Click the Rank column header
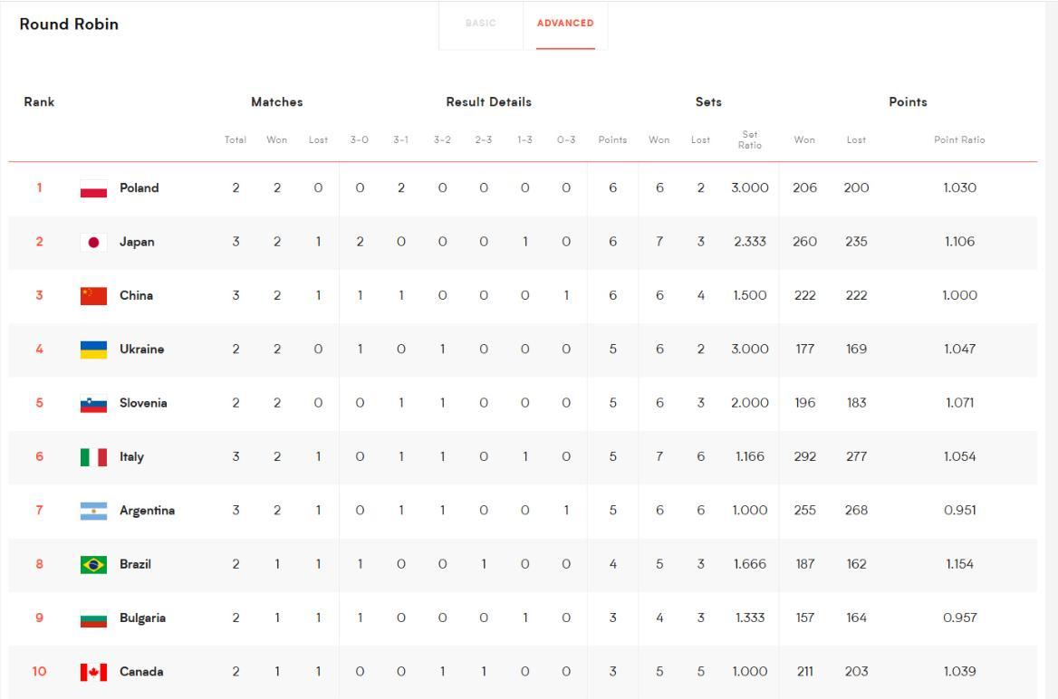This screenshot has height=699, width=1058. coord(39,102)
